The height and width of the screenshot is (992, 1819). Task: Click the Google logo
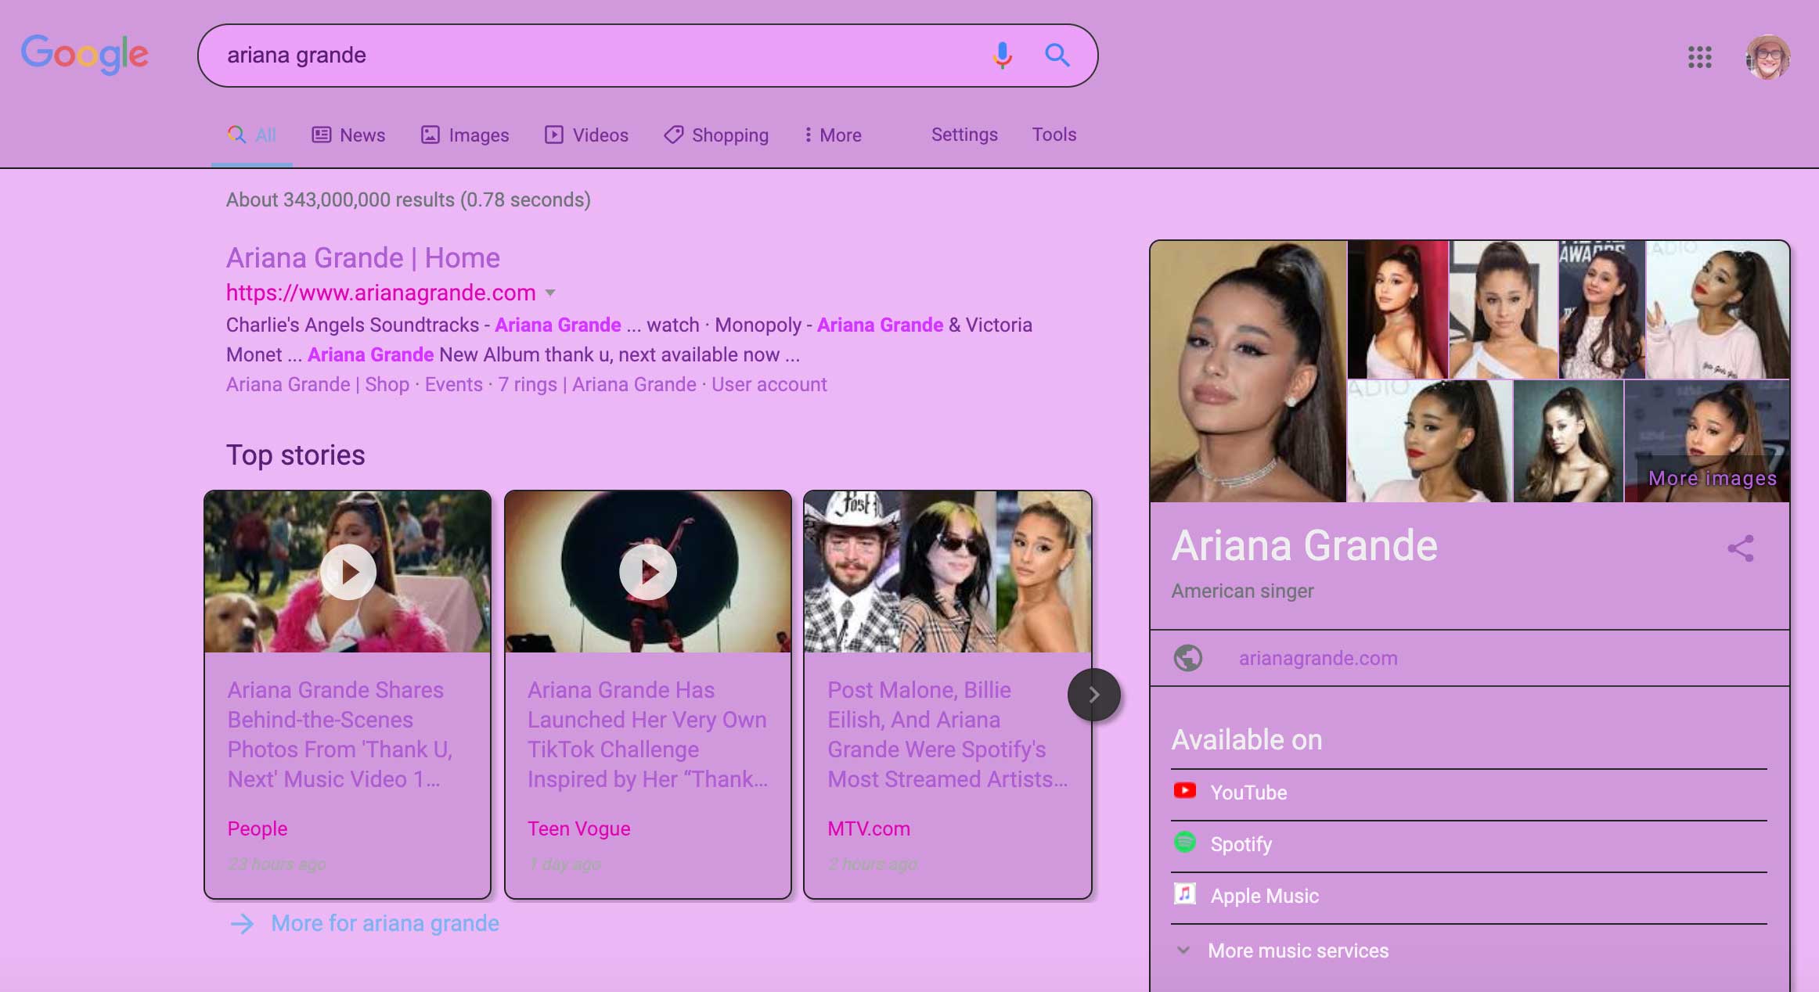tap(86, 54)
